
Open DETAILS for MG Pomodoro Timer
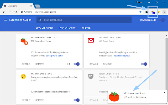[x=26, y=64]
